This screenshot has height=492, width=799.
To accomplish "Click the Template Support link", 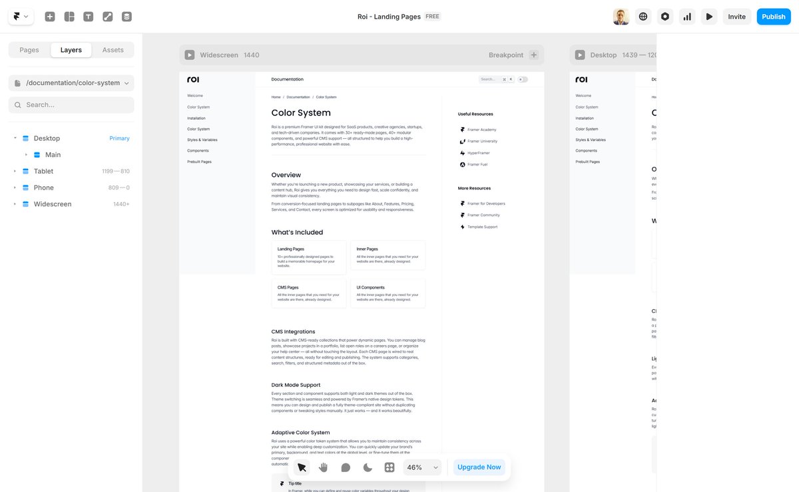I will pyautogui.click(x=478, y=227).
